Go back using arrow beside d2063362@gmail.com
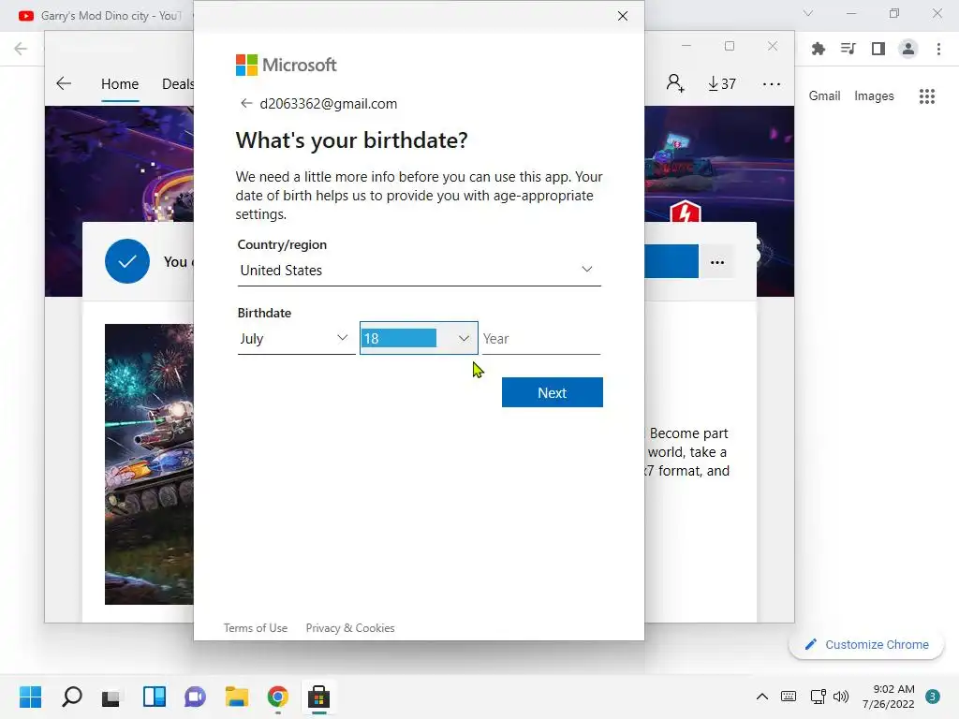The height and width of the screenshot is (719, 959). pyautogui.click(x=246, y=103)
